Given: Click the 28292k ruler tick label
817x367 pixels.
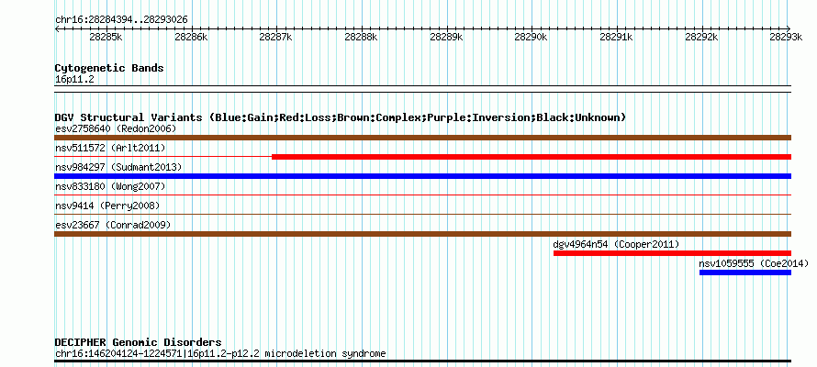Looking at the screenshot, I should (x=701, y=37).
